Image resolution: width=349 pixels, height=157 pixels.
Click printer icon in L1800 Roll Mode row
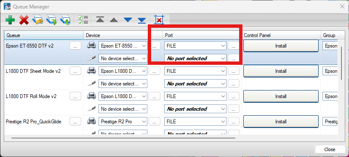click(91, 96)
